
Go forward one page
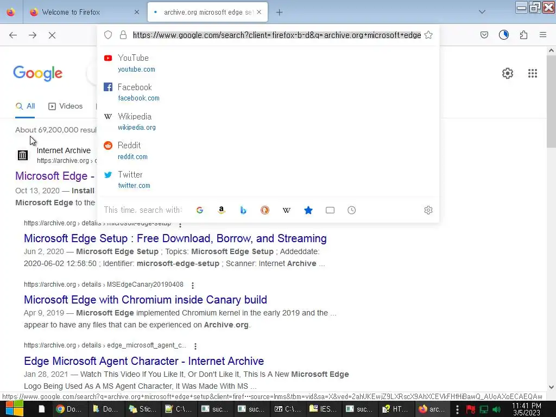33,35
